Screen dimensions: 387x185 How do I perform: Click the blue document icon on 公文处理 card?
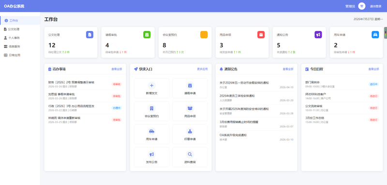[x=89, y=35]
